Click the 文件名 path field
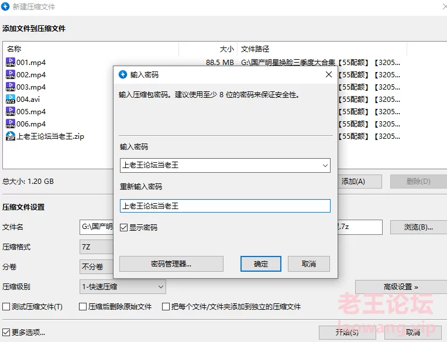The width and height of the screenshot is (447, 342). [97, 227]
